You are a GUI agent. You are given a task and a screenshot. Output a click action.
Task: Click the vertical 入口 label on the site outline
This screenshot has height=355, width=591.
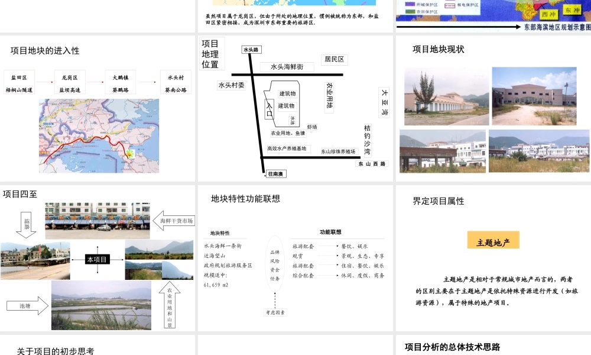coord(269,109)
